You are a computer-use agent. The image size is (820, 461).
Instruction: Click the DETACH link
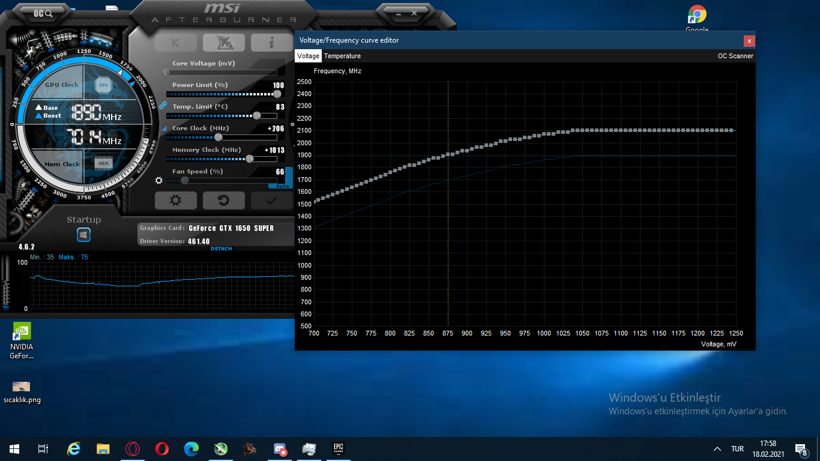[x=221, y=249]
